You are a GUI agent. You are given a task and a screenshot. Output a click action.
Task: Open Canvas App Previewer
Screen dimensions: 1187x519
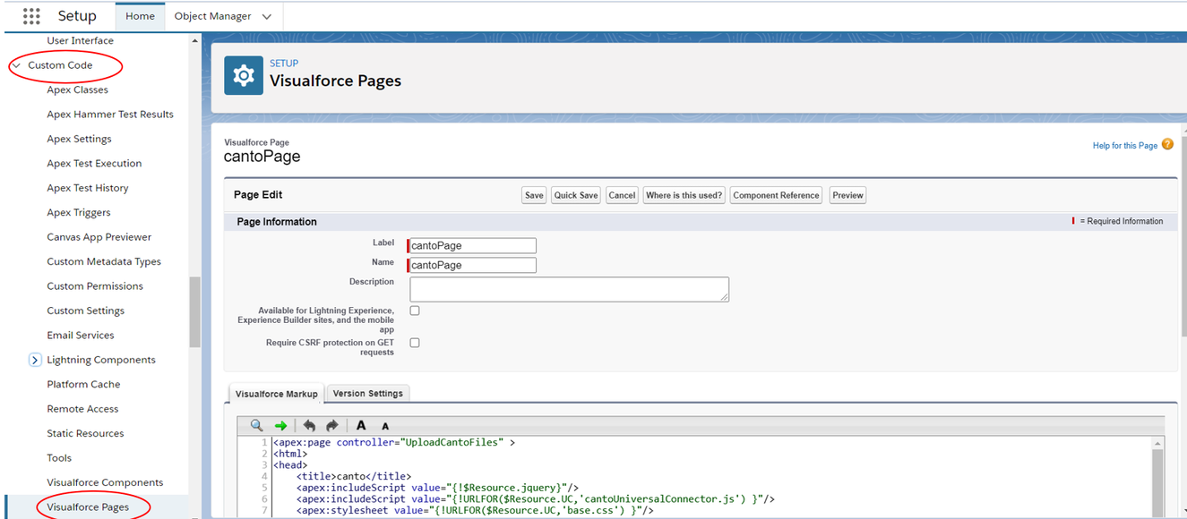99,237
